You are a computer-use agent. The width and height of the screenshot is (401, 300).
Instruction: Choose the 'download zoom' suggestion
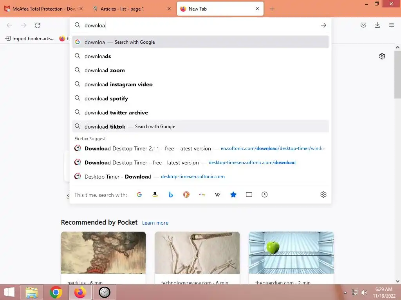[200, 70]
